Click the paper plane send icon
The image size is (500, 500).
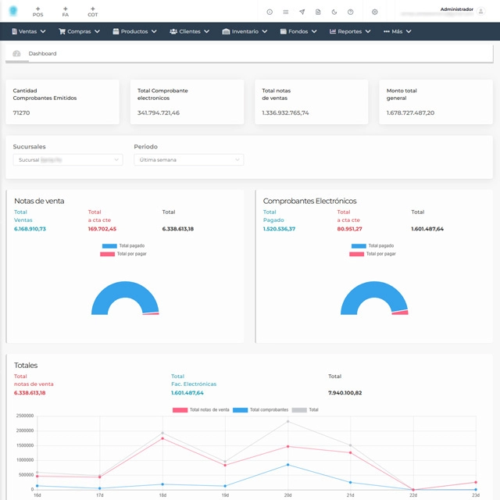[x=302, y=12]
